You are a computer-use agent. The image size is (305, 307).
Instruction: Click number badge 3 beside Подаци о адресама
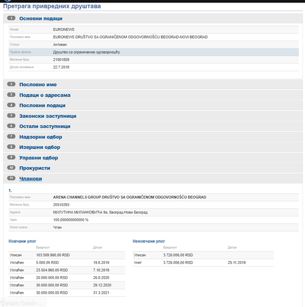point(11,95)
